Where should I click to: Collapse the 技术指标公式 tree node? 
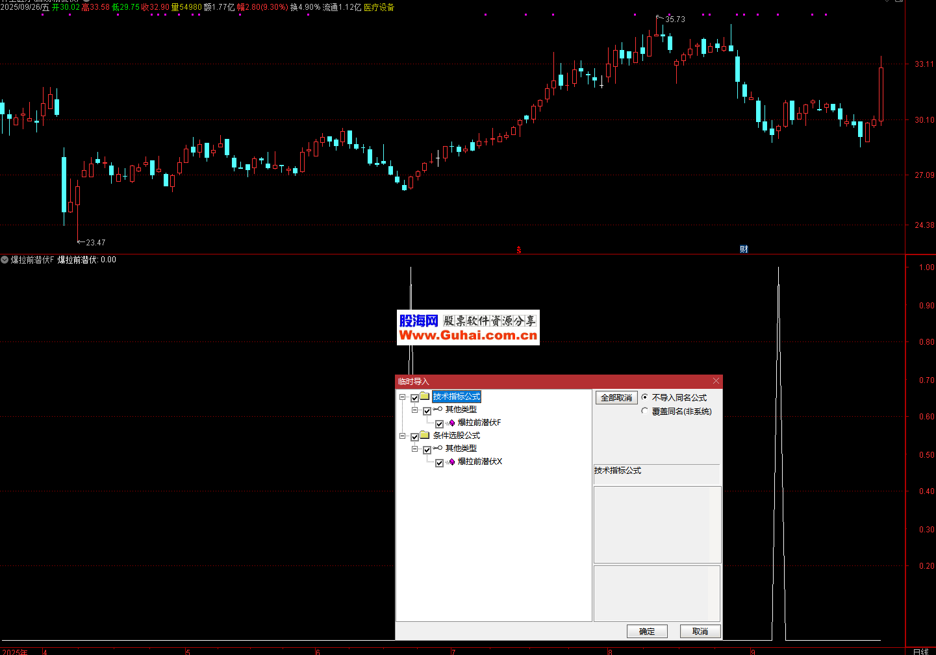point(403,397)
